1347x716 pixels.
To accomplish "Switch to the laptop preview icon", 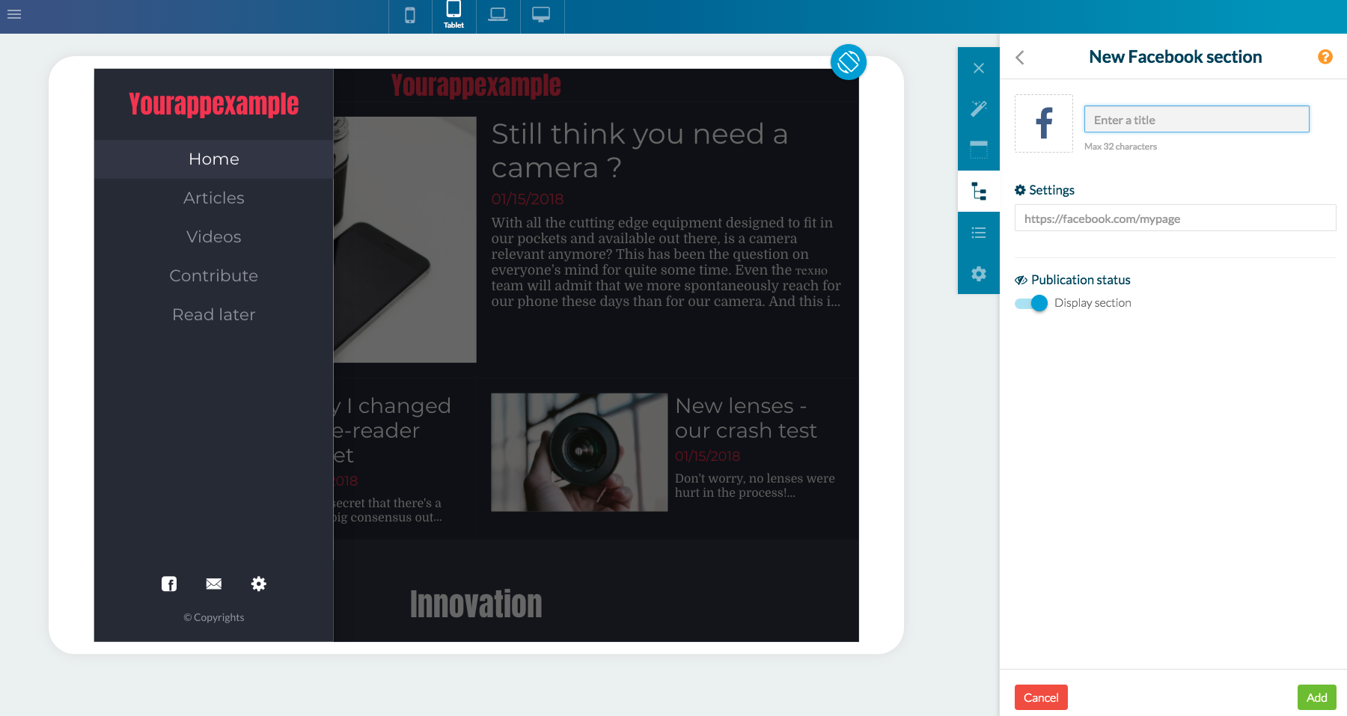I will point(498,13).
